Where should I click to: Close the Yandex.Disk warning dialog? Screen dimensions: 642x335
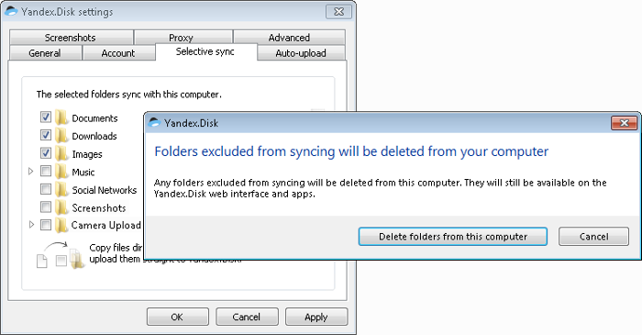pos(624,123)
